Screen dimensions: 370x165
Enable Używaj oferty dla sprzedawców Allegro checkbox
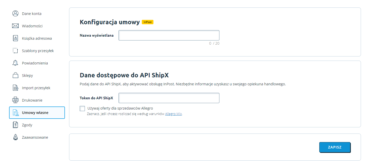coord(82,108)
